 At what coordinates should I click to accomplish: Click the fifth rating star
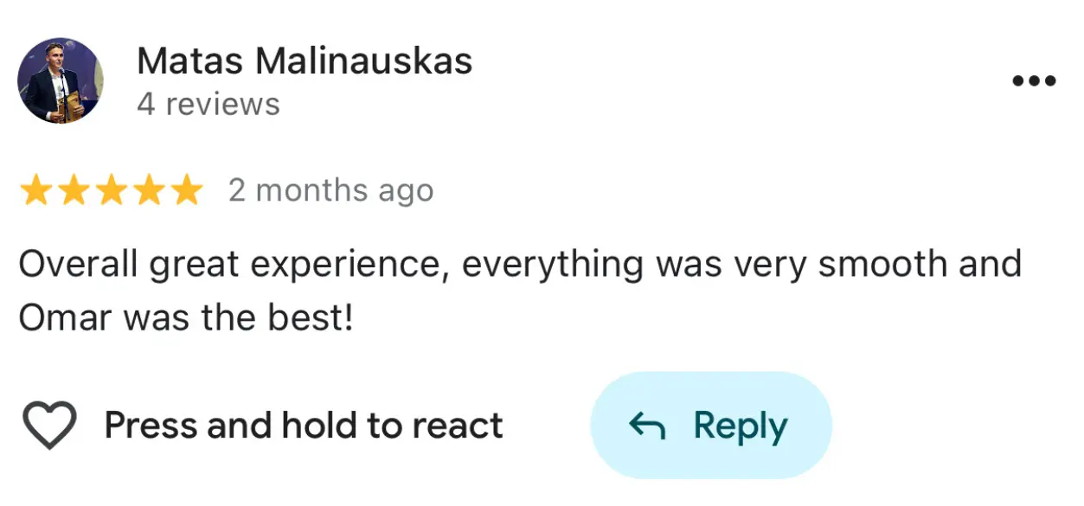coord(185,190)
